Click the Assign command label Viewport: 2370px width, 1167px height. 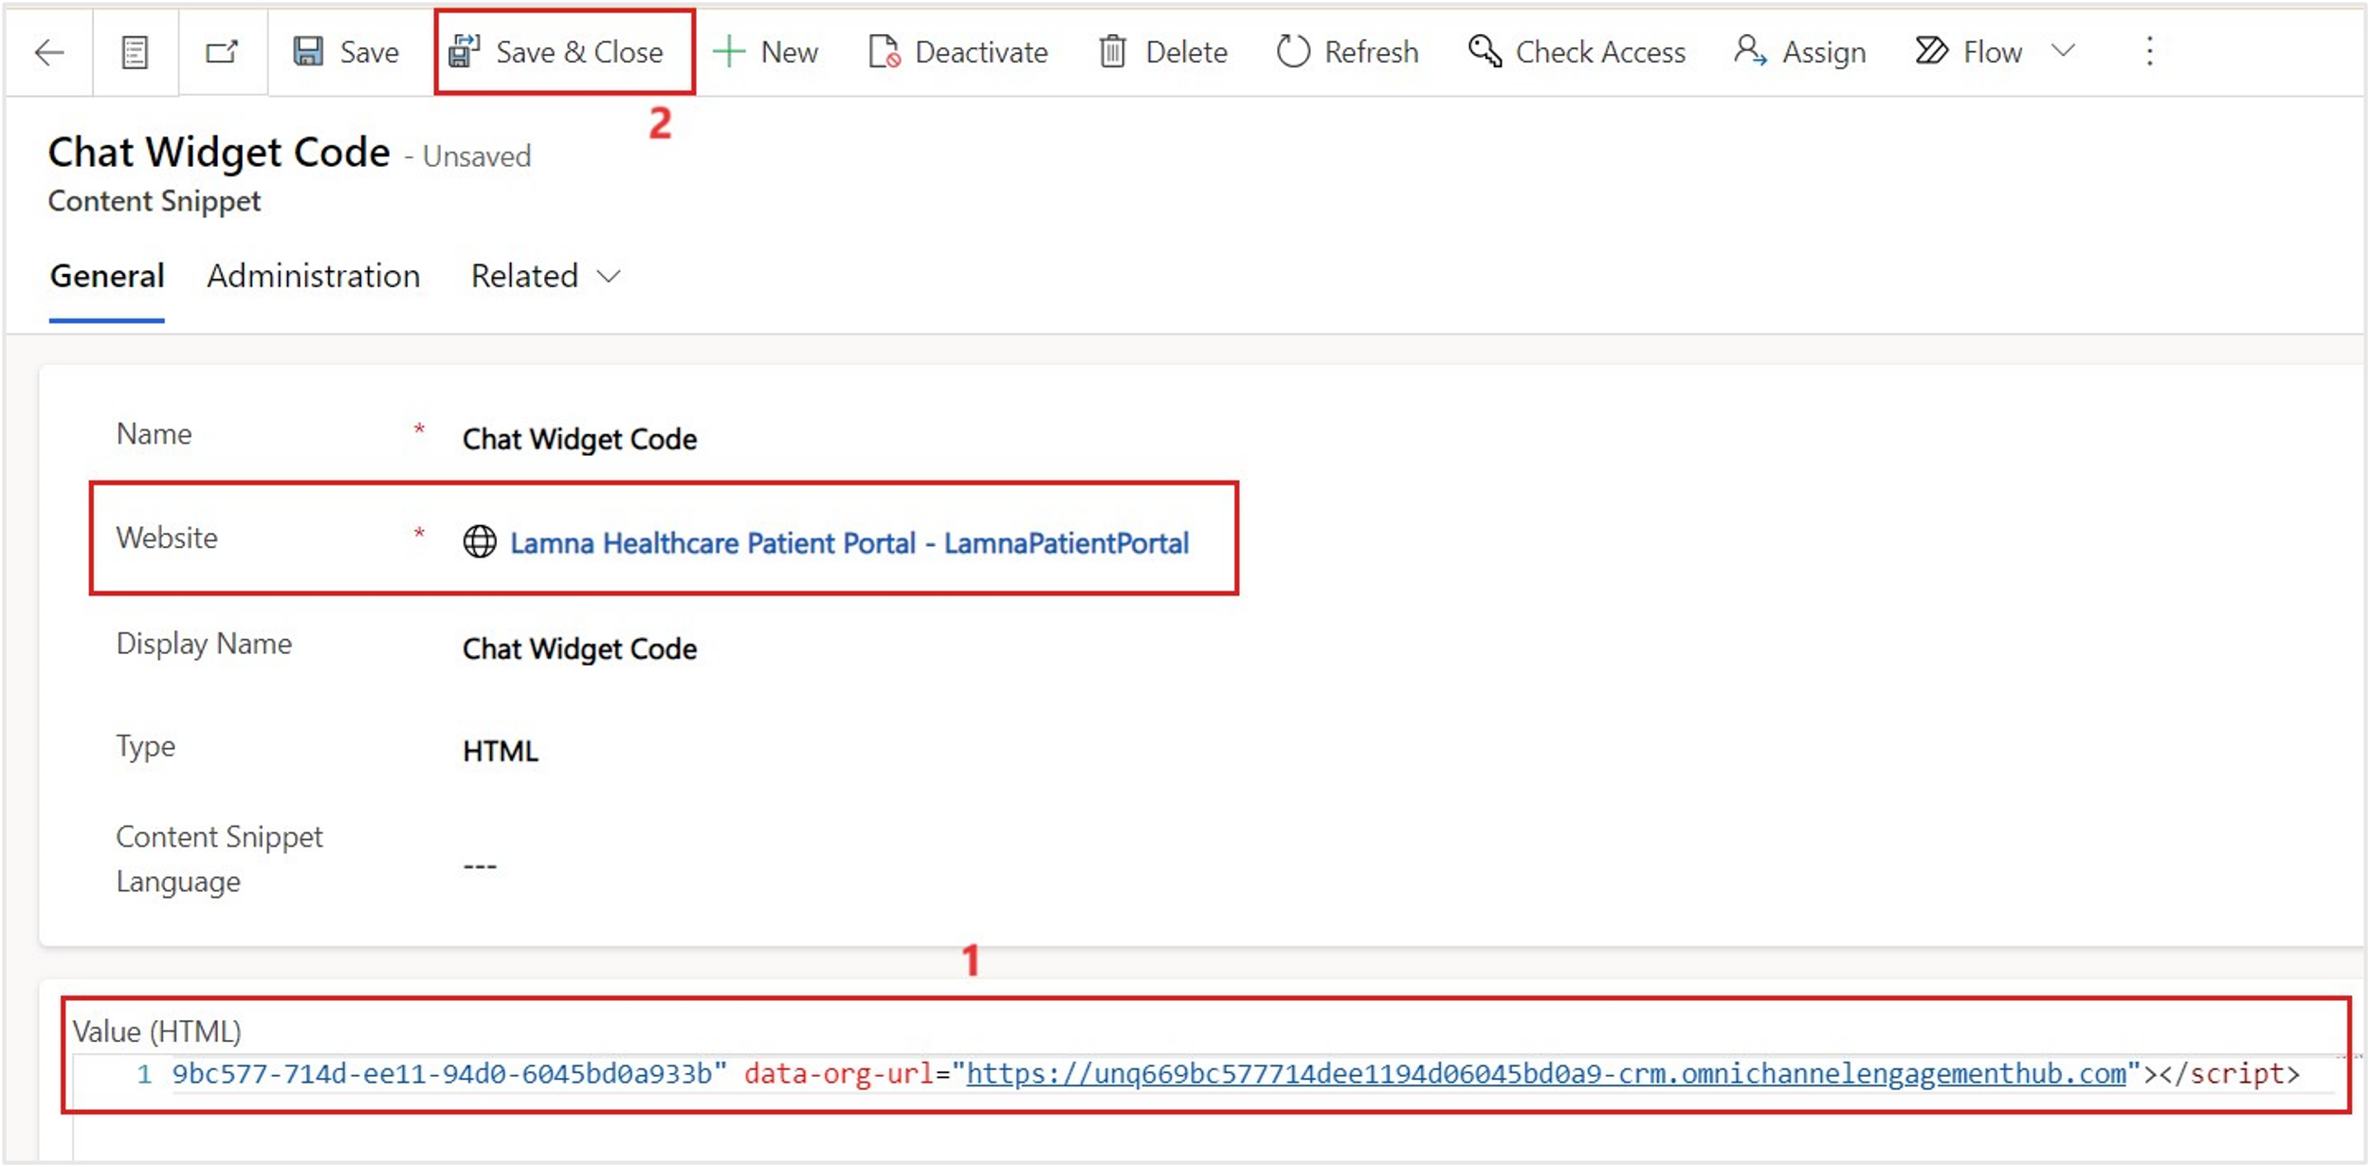[x=1824, y=52]
